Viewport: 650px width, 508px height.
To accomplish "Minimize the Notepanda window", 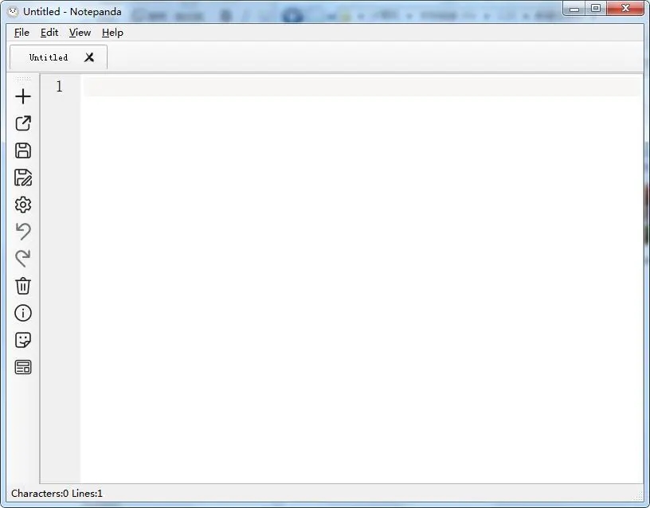I will click(574, 9).
